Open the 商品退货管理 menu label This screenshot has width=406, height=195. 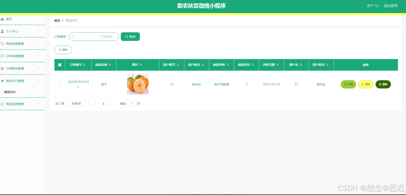15,104
